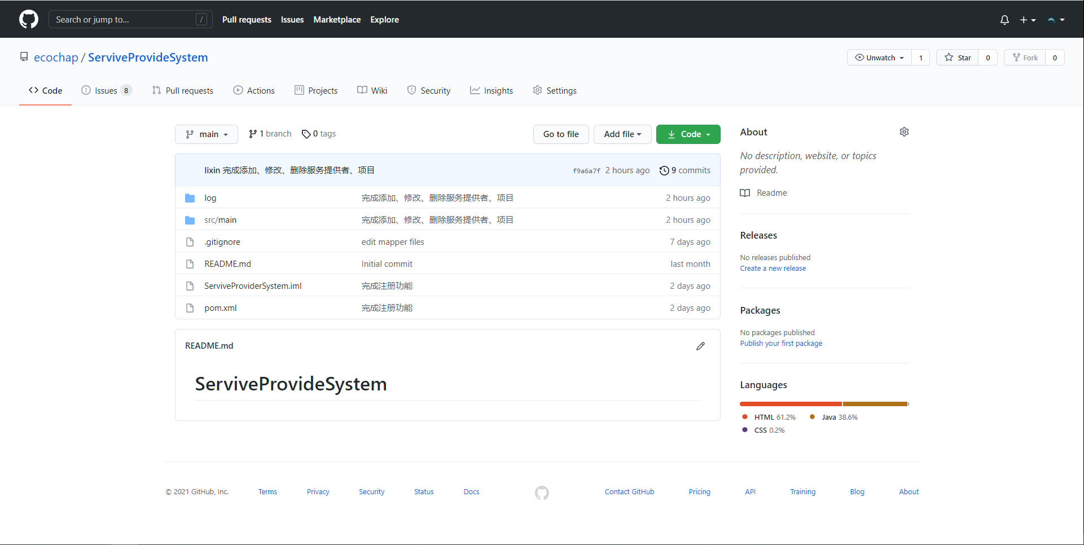Viewport: 1084px width, 545px height.
Task: Open the user avatar menu
Action: (x=1056, y=20)
